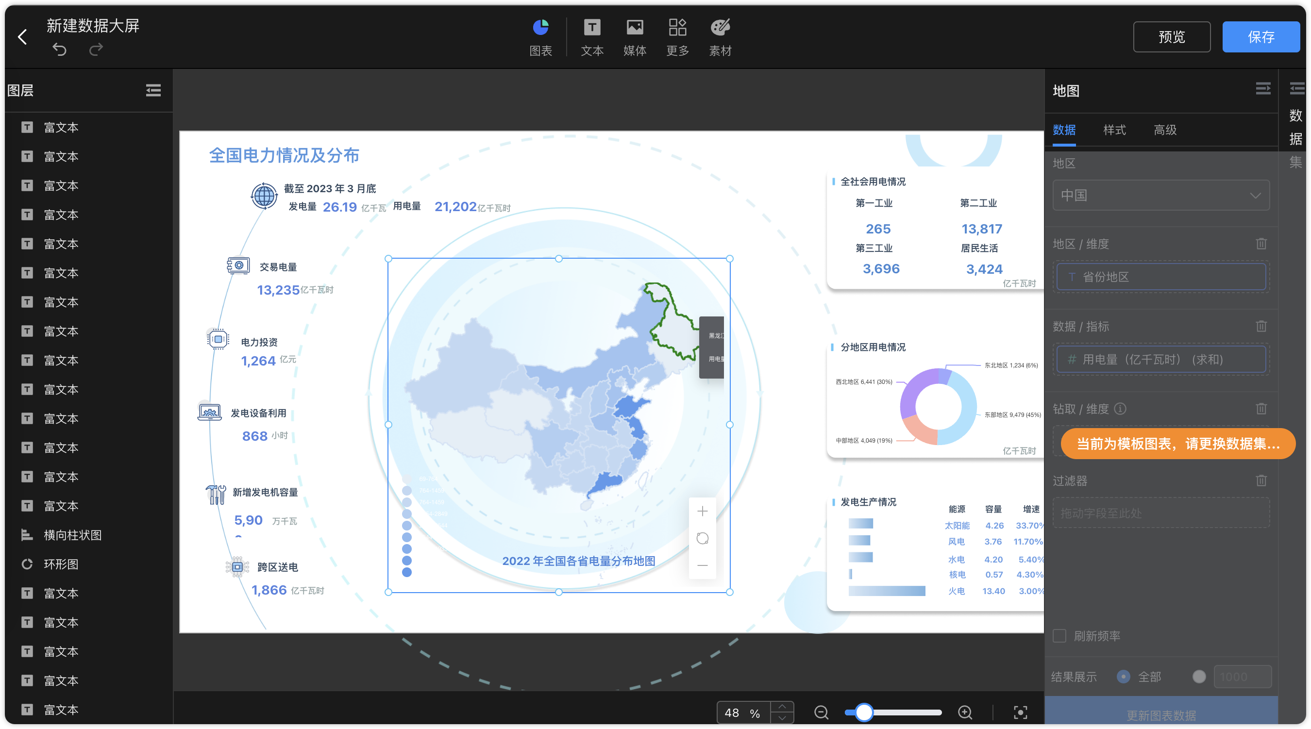
Task: Zoom out the map with minus
Action: tap(702, 565)
